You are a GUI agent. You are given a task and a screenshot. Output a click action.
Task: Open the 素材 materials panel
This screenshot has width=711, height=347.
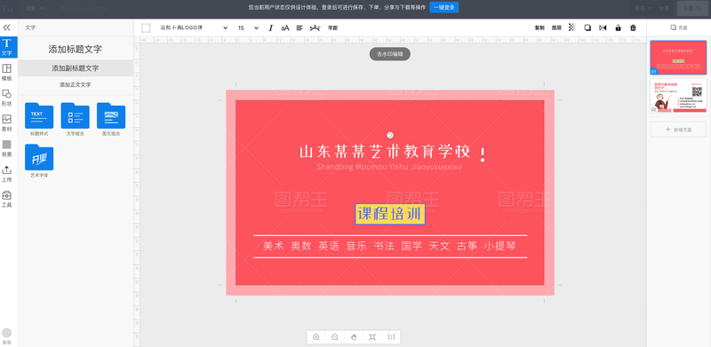pos(7,122)
